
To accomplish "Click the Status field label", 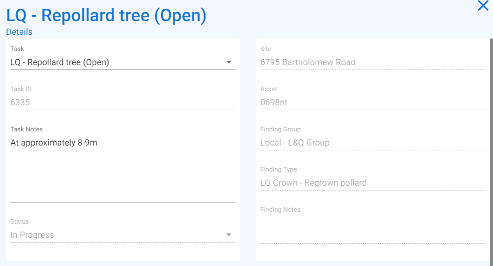I will [20, 221].
